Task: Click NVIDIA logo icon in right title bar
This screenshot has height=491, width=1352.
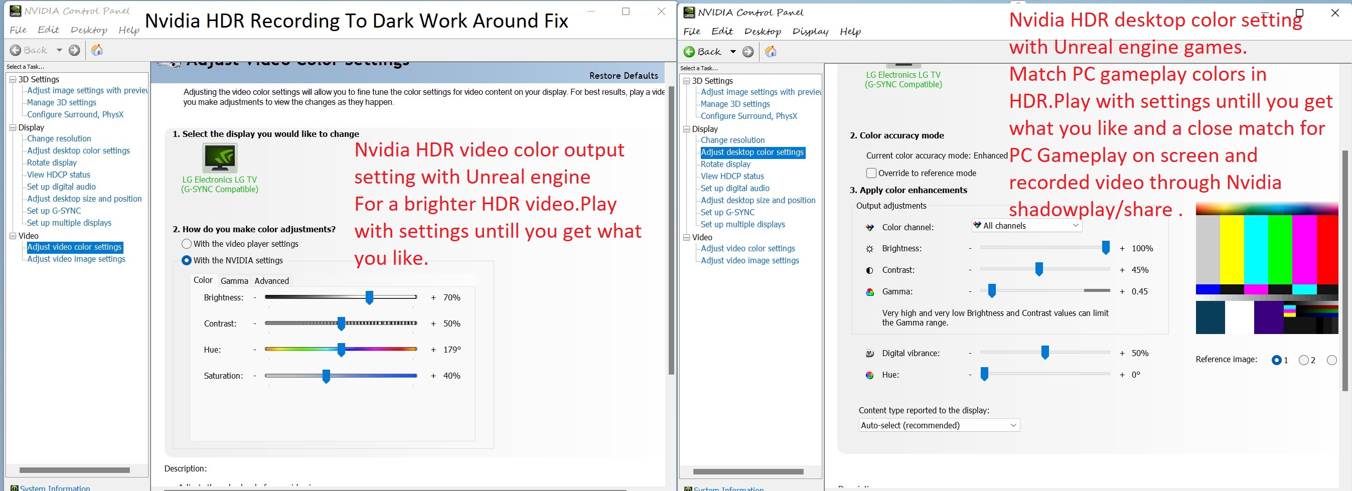Action: pyautogui.click(x=689, y=13)
